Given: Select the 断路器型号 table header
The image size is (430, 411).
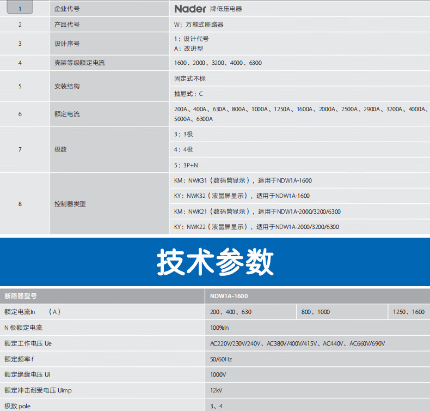Looking at the screenshot, I should tap(21, 296).
